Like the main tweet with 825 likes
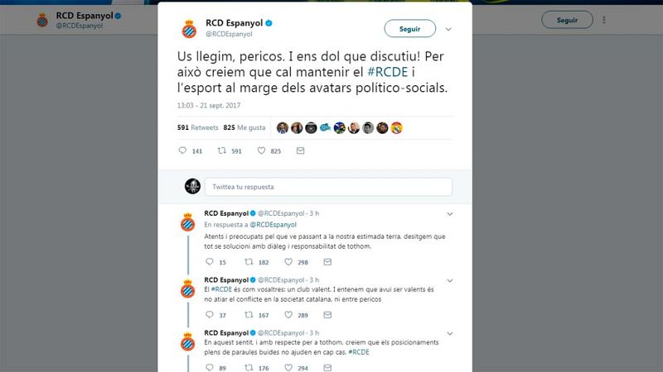The image size is (663, 372). [261, 150]
